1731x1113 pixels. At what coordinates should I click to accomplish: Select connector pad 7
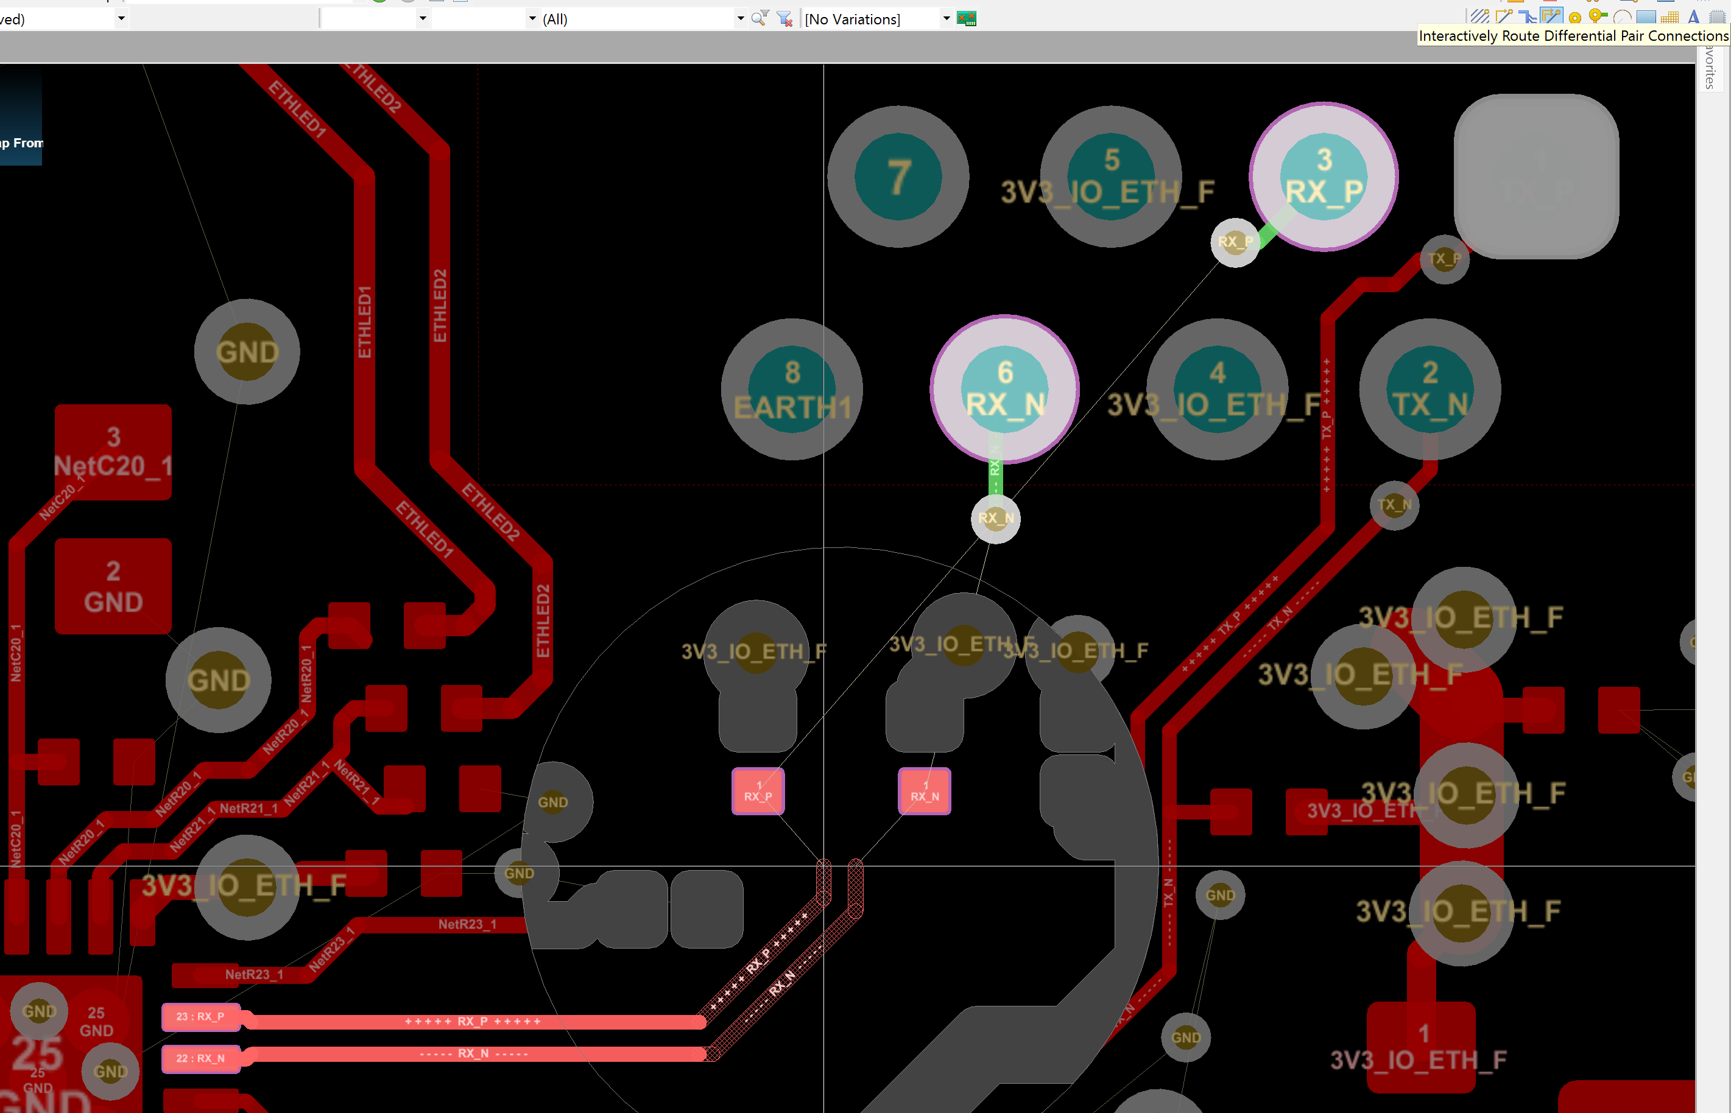(x=898, y=177)
